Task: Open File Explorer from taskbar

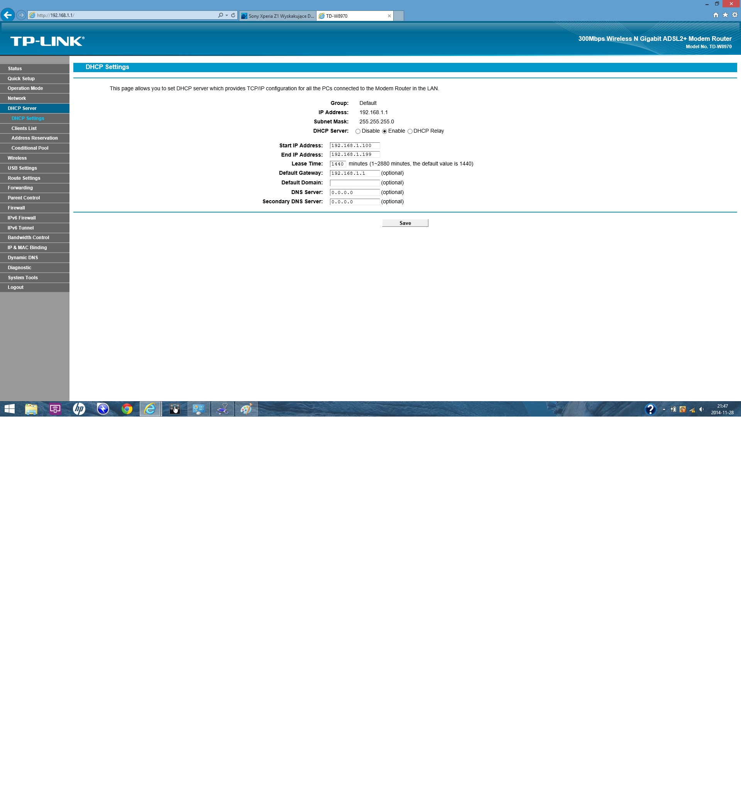Action: point(31,409)
